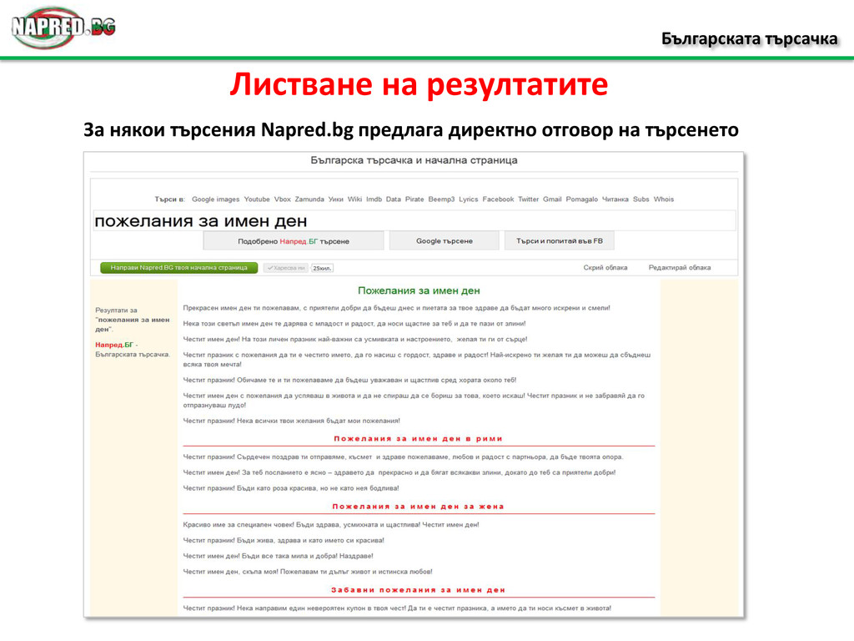854x641 pixels.
Task: Click the 25хил. like counter
Action: pyautogui.click(x=322, y=268)
